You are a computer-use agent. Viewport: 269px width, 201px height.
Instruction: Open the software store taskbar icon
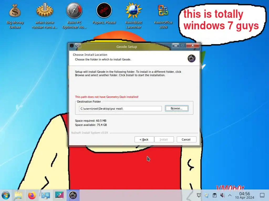point(59,195)
